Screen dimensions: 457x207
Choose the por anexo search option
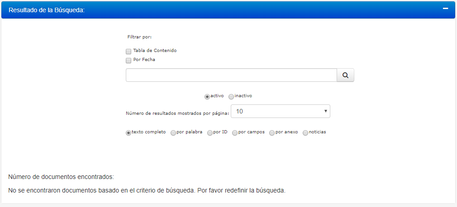[x=272, y=133]
